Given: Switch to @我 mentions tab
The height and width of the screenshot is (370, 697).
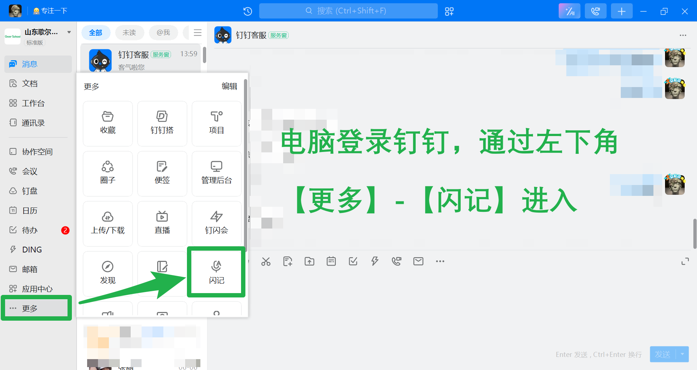Looking at the screenshot, I should [163, 33].
